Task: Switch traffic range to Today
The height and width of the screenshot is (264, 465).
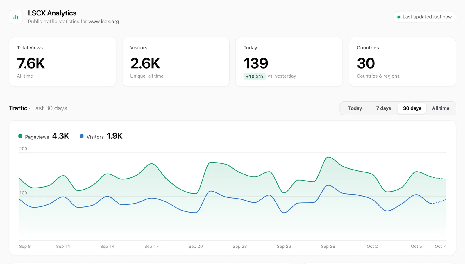Action: tap(355, 108)
